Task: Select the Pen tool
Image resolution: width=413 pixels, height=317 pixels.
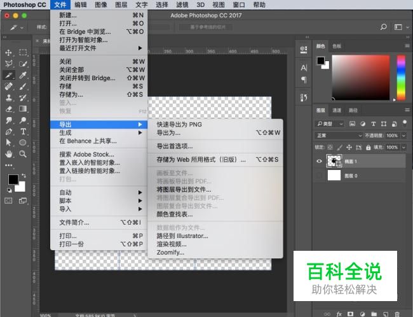Action: (x=8, y=131)
